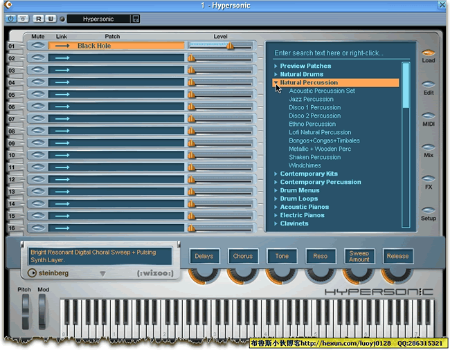Screen dimensions: 450x350
Task: Expand the Contemporary Kits category
Action: click(x=276, y=174)
